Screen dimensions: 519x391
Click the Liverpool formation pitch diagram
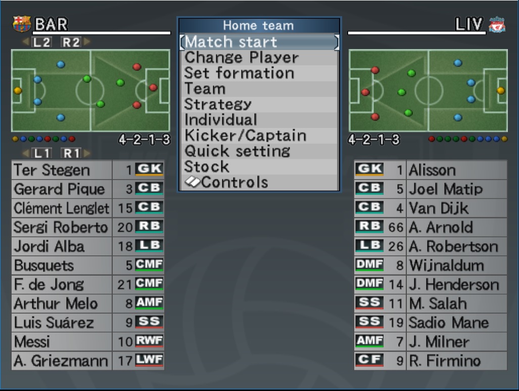(x=428, y=91)
